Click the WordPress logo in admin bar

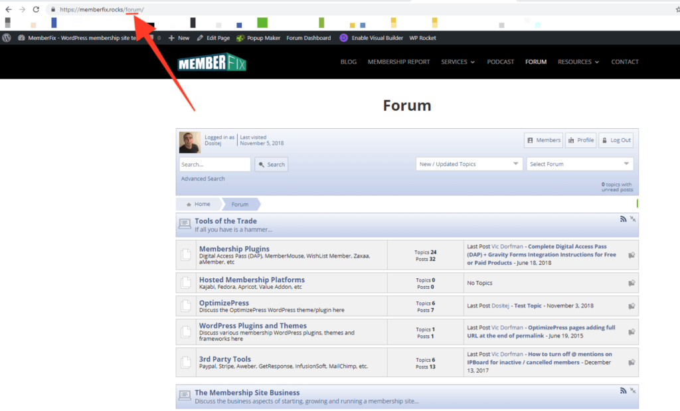click(7, 38)
